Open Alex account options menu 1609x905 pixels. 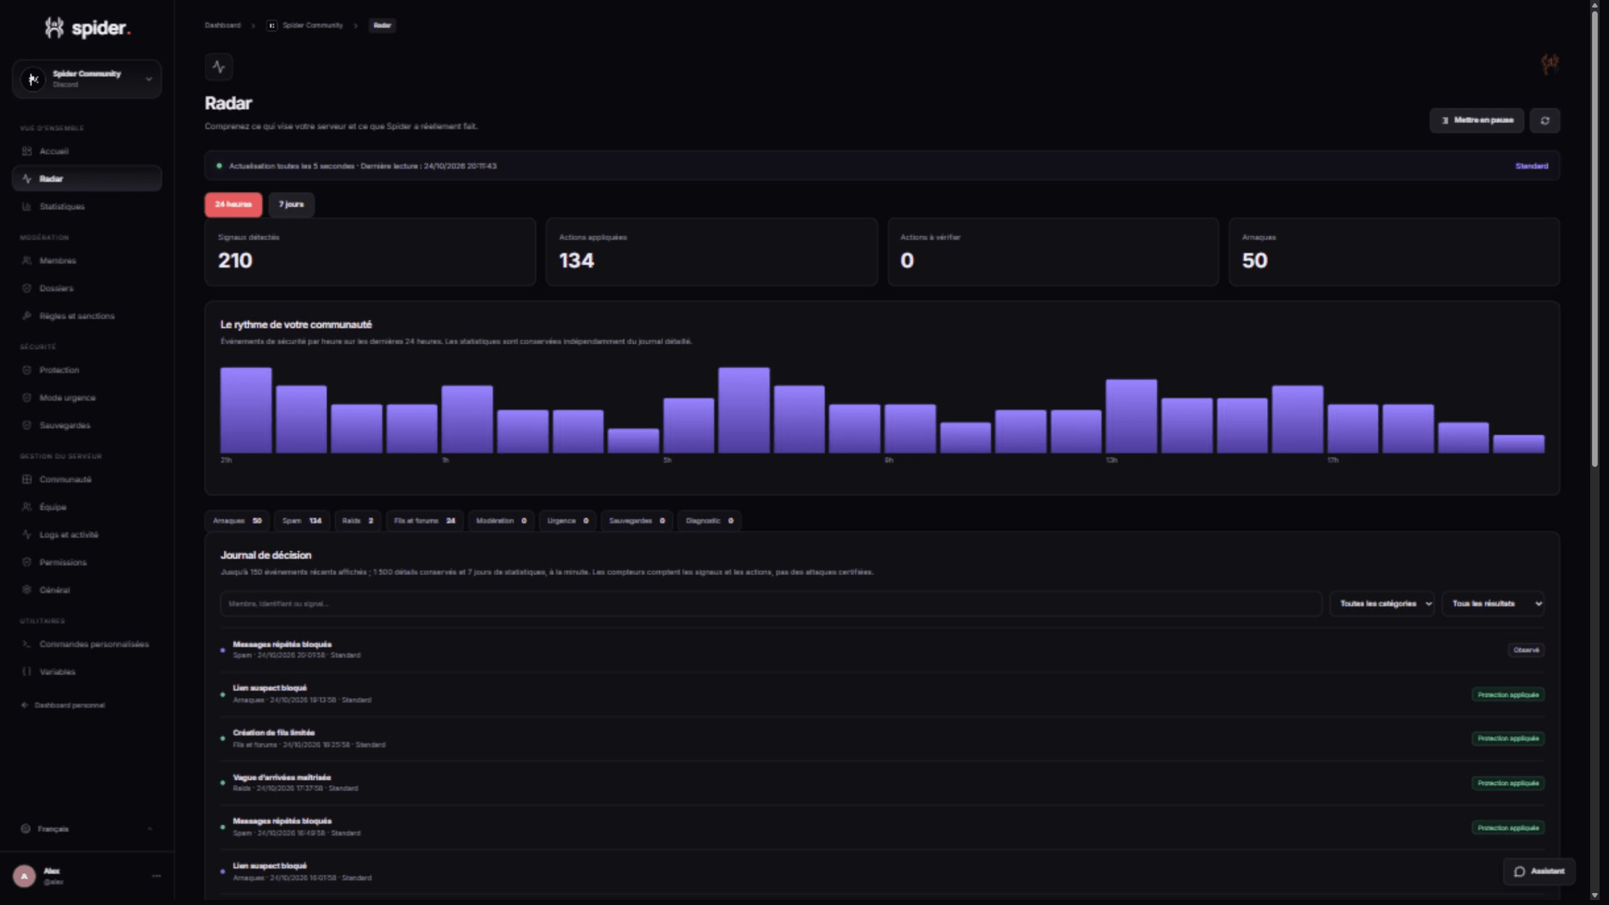pyautogui.click(x=156, y=875)
